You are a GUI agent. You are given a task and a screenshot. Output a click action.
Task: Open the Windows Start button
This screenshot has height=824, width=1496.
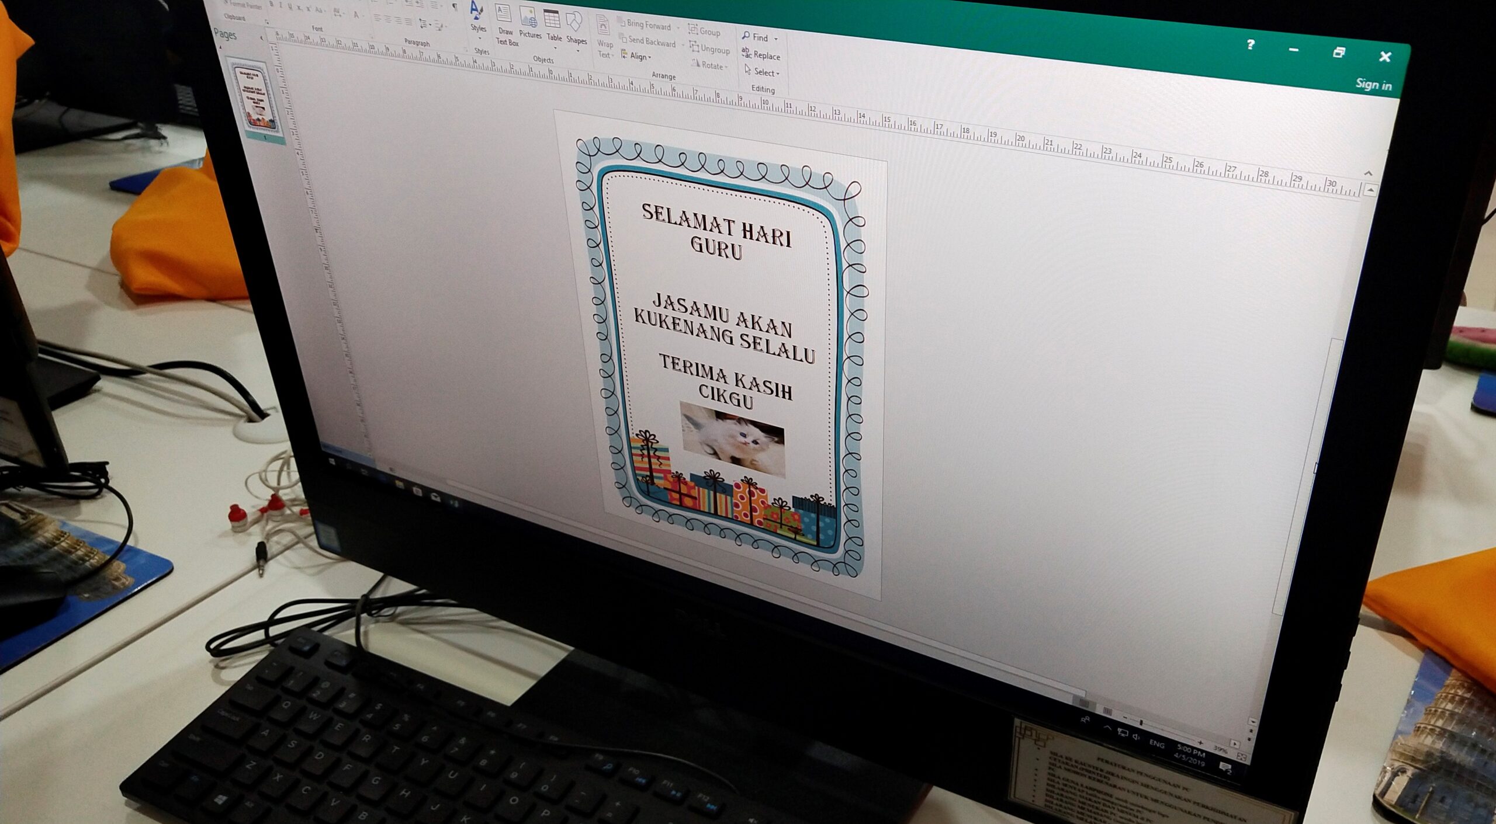[x=333, y=462]
